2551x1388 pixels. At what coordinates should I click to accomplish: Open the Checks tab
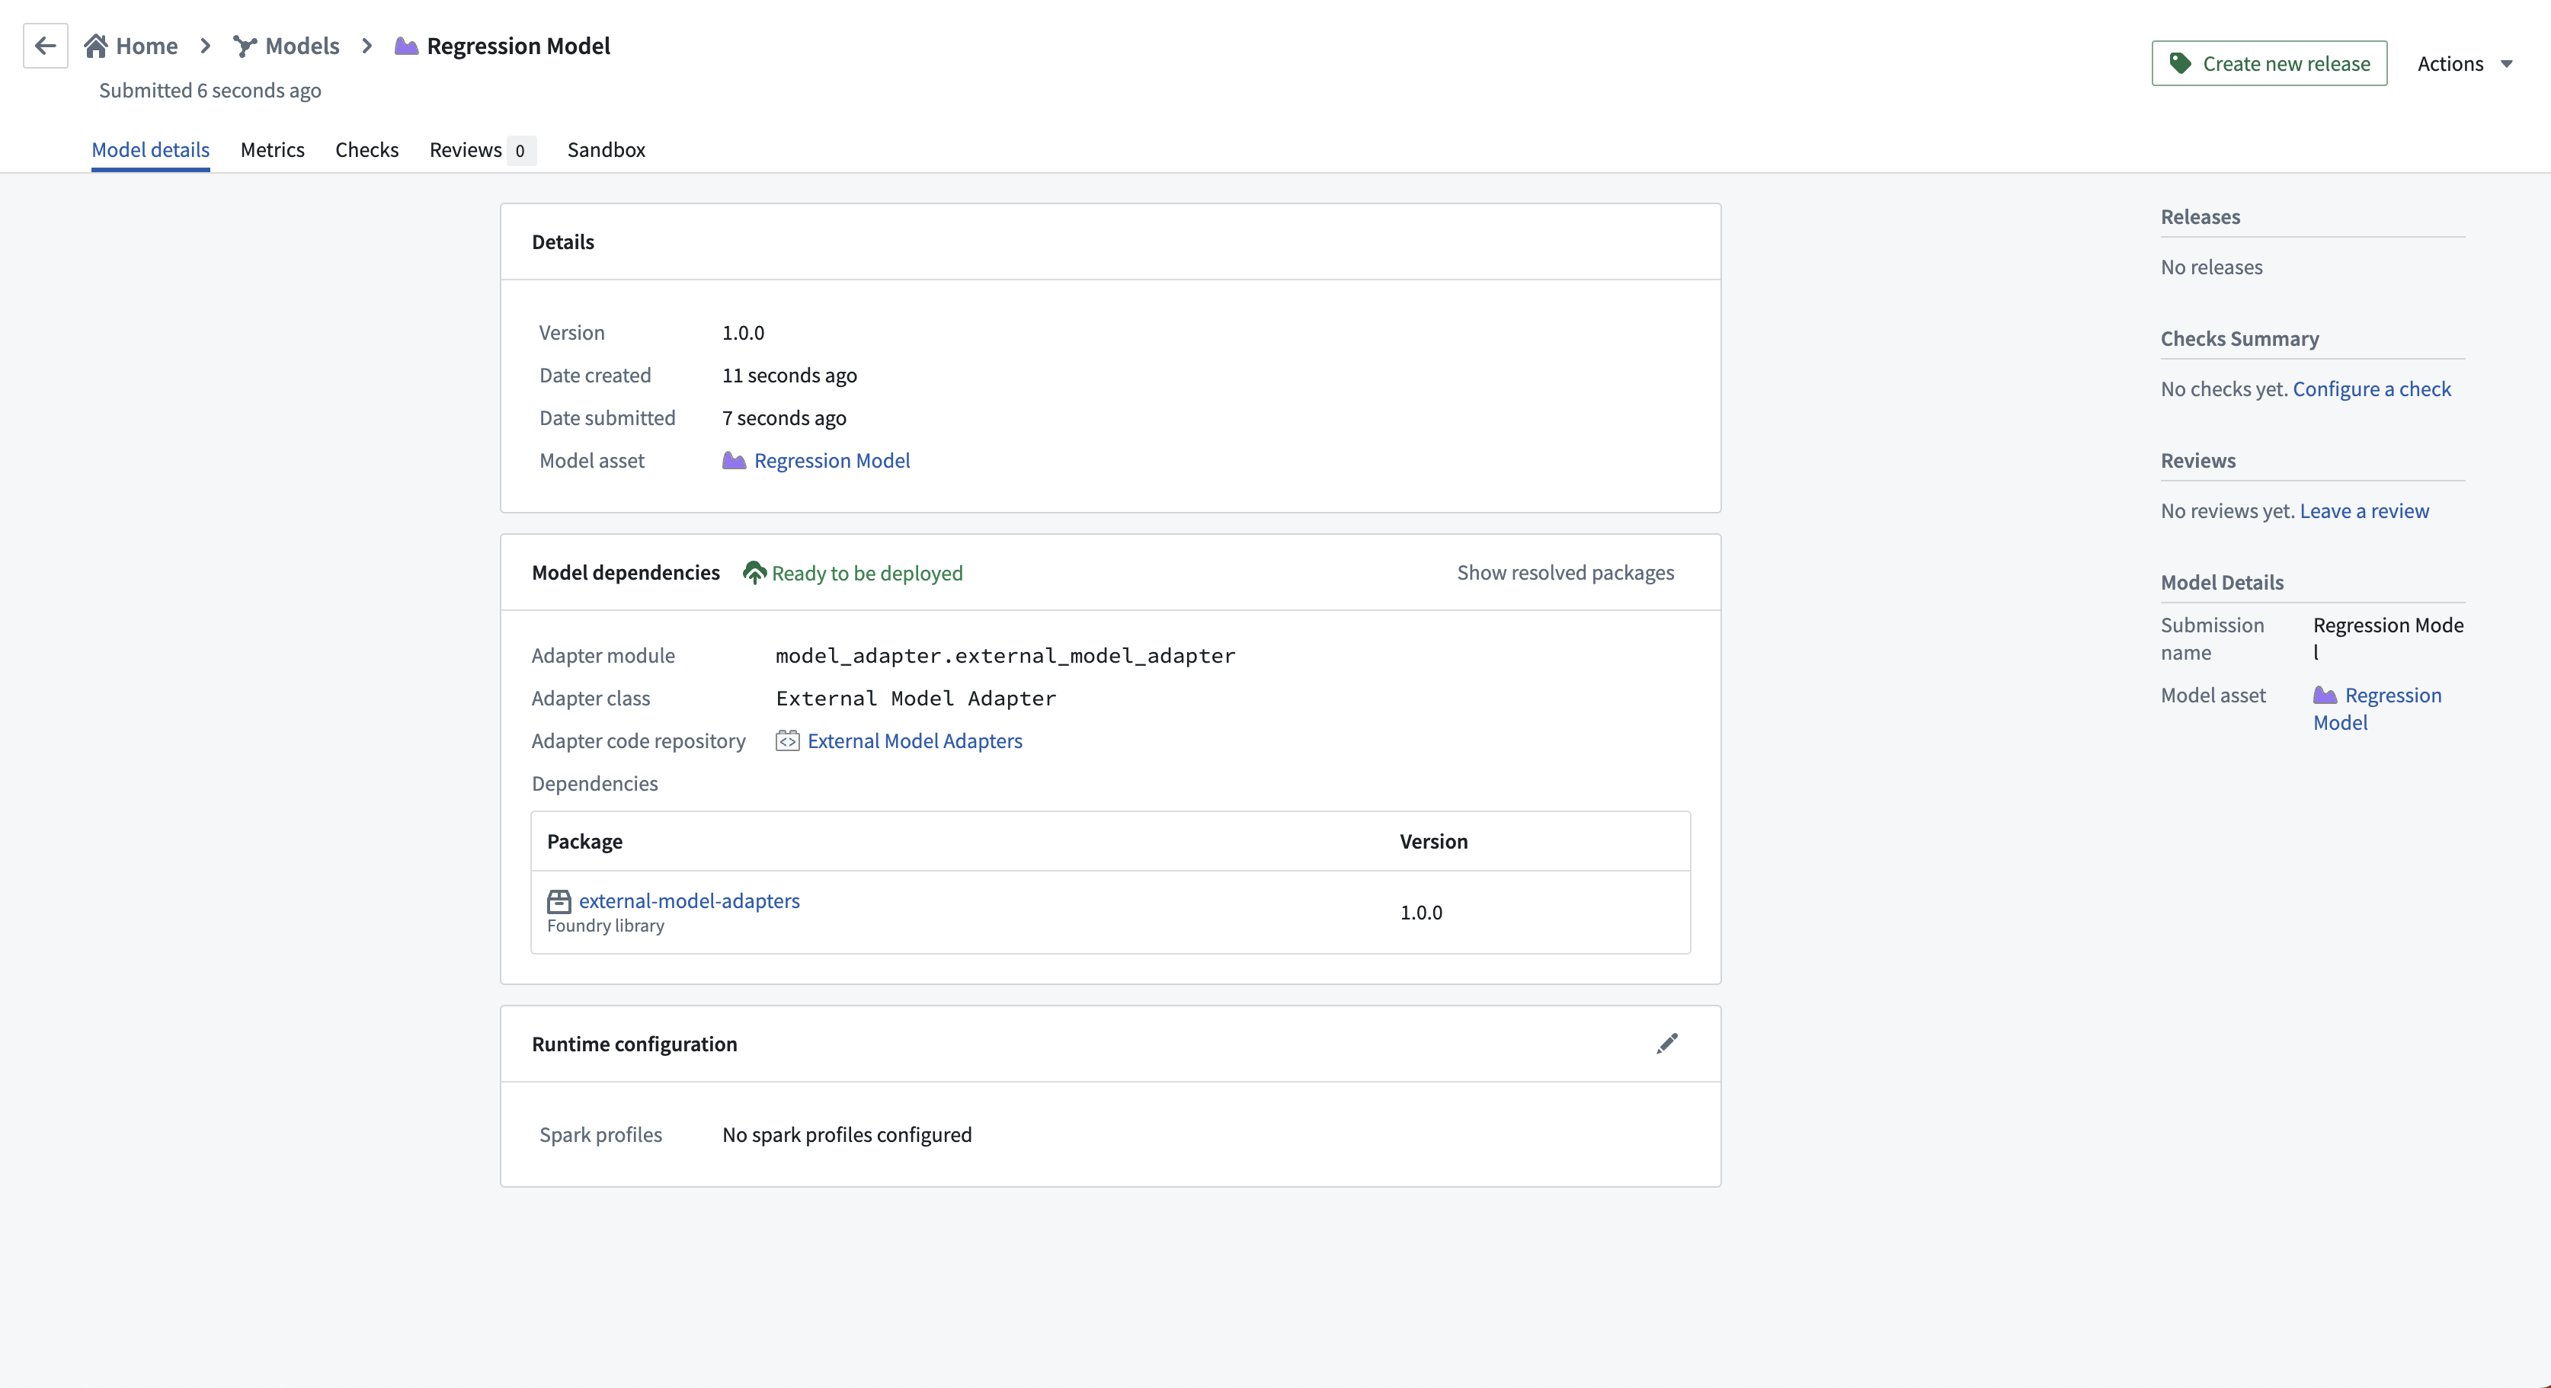[x=366, y=149]
